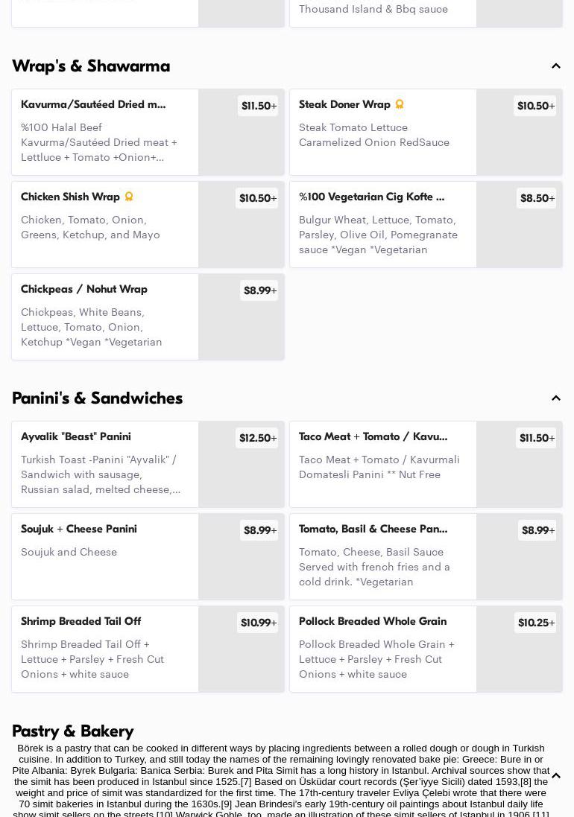Add Kavurma Sautéed Dried meat wrap $11.50
Screen dimensions: 574x817
coord(259,106)
